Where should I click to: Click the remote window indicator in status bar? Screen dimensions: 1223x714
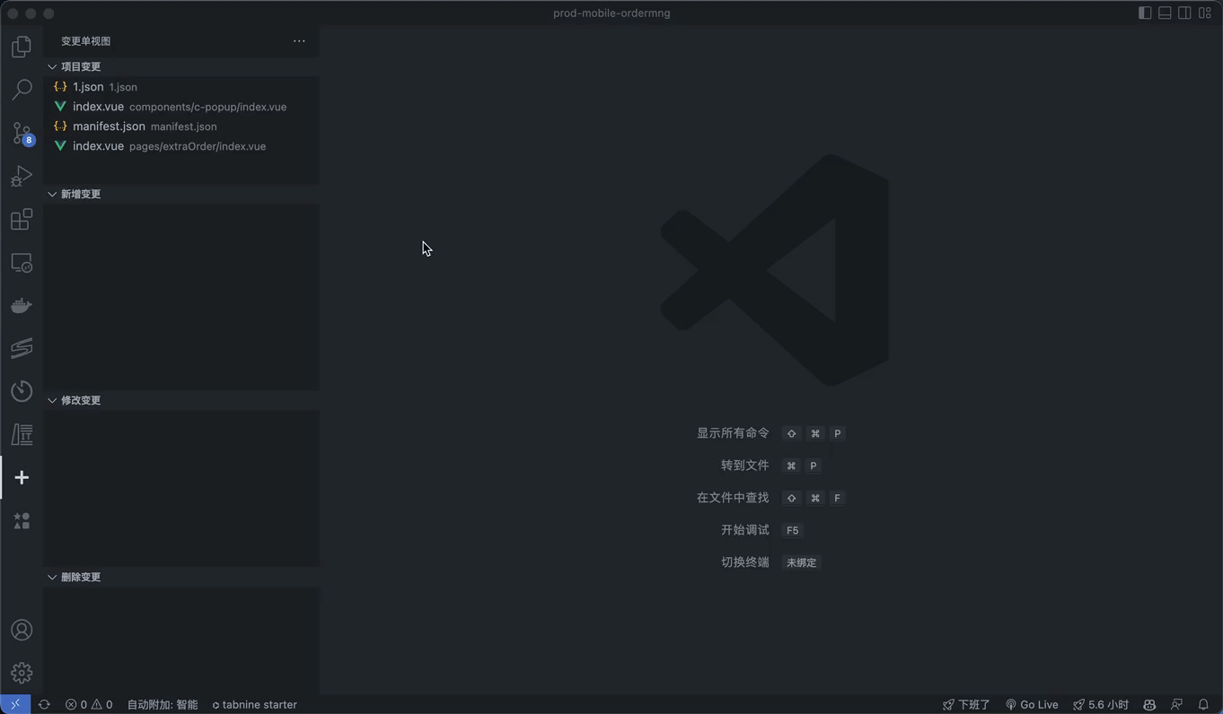point(15,704)
